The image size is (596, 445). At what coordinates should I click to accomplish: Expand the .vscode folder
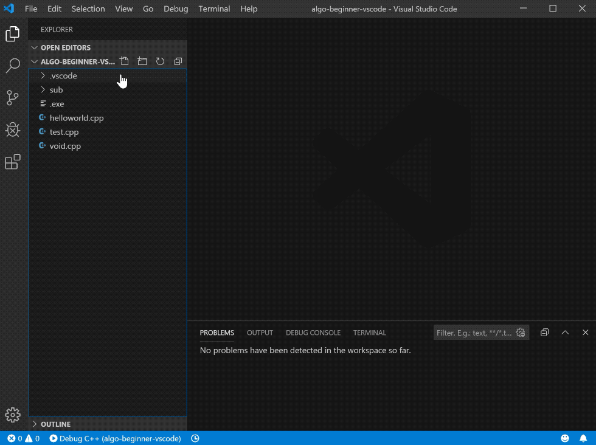tap(63, 76)
